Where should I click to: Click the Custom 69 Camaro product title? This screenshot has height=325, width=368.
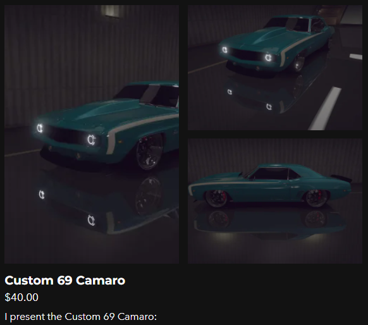65,280
